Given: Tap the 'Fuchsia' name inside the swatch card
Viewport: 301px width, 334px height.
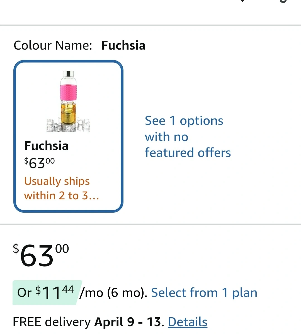Looking at the screenshot, I should 46,146.
